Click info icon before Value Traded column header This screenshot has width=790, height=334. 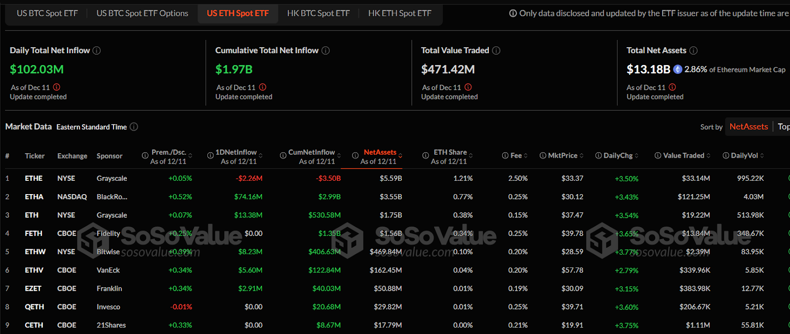(x=658, y=156)
